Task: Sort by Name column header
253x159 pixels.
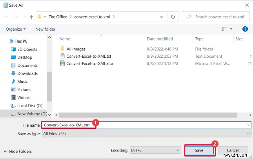Action: point(65,39)
